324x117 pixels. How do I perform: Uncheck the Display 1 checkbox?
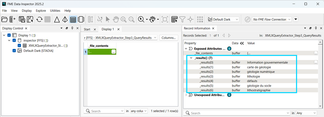point(9,35)
